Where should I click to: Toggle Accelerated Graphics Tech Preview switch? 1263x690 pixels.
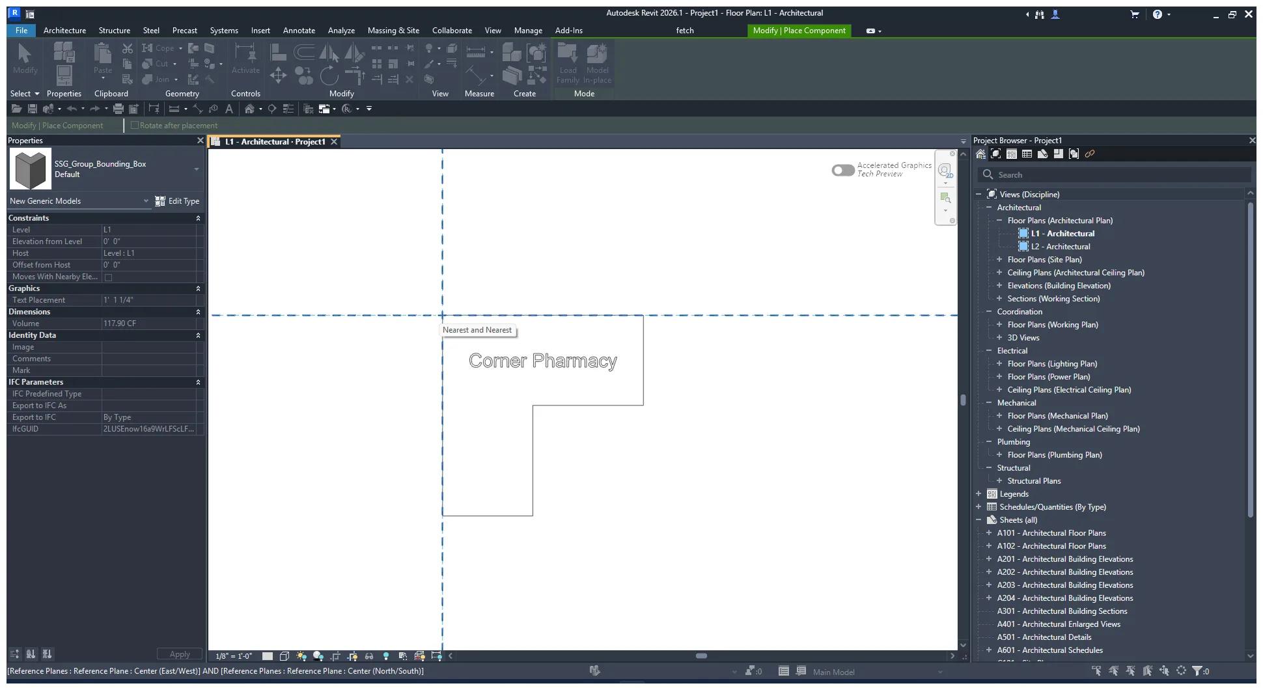pyautogui.click(x=843, y=170)
